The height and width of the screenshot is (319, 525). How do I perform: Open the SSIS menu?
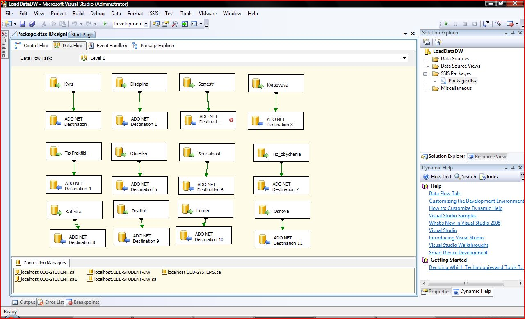pos(154,14)
